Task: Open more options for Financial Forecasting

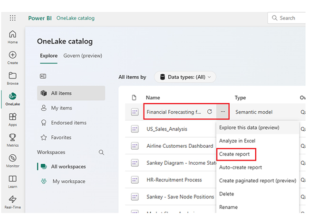Action: [x=223, y=112]
